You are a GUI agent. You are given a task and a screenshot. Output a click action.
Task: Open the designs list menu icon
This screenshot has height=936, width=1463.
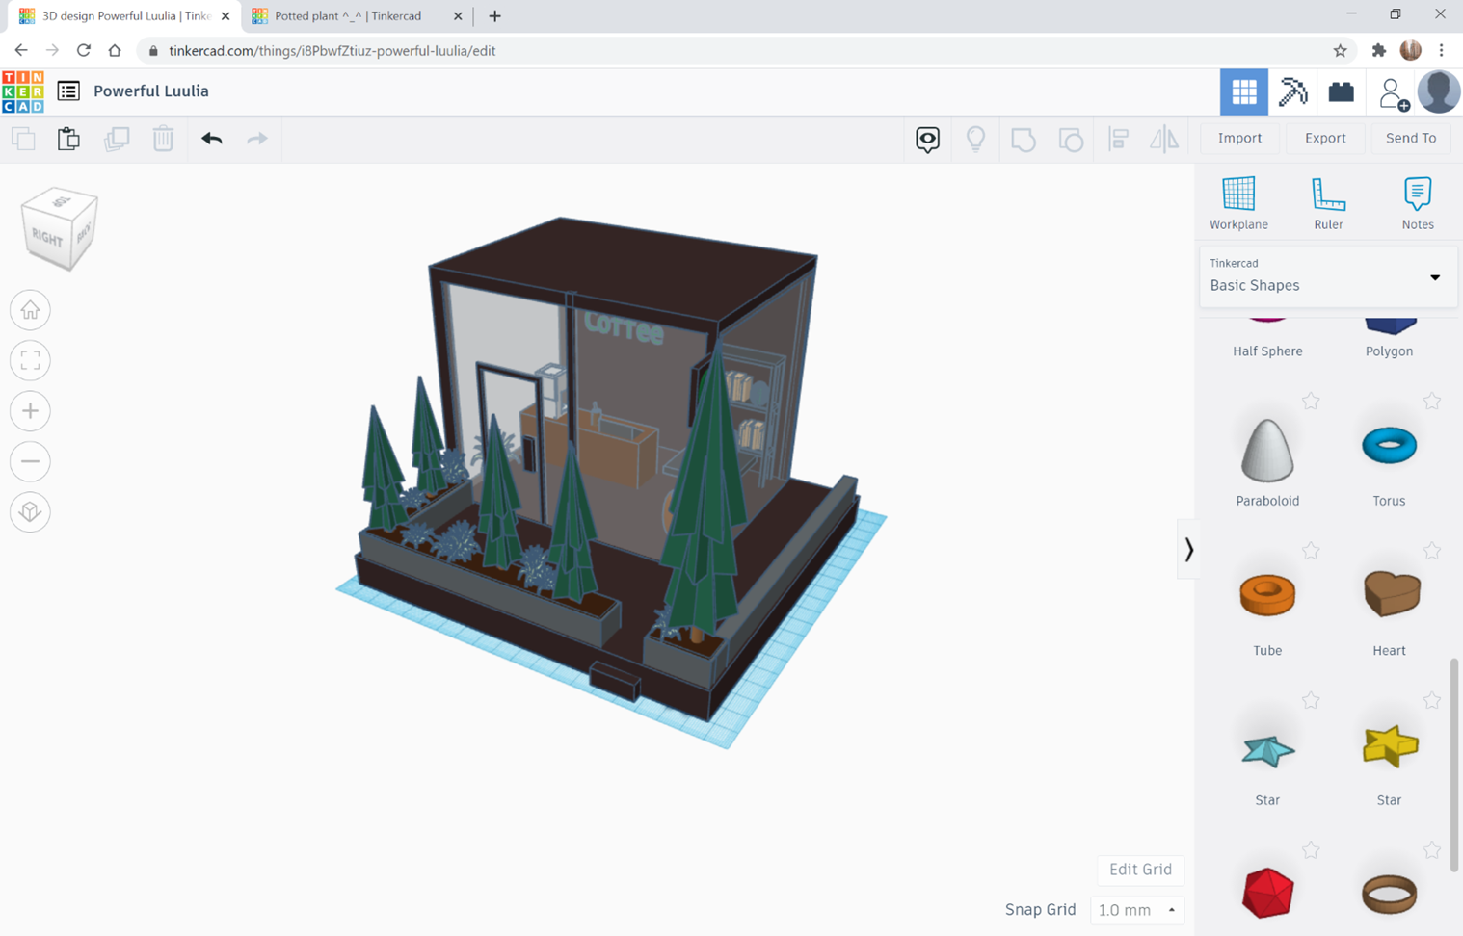[x=68, y=91]
